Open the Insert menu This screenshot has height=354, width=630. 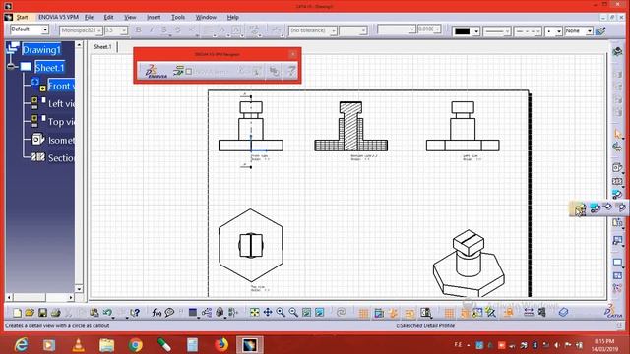click(154, 17)
